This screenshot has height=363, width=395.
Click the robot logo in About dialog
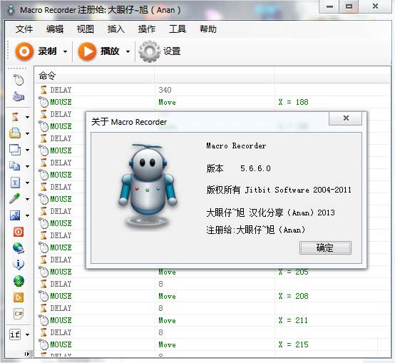point(148,185)
